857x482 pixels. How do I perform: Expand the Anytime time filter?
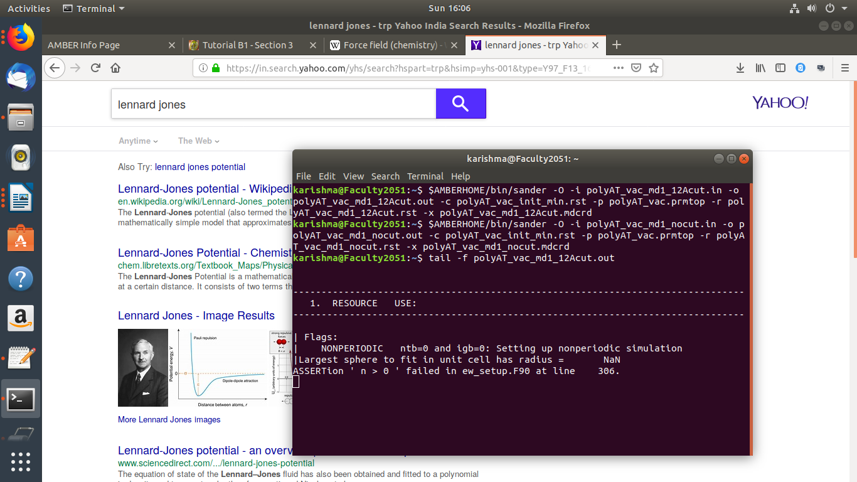(x=138, y=141)
